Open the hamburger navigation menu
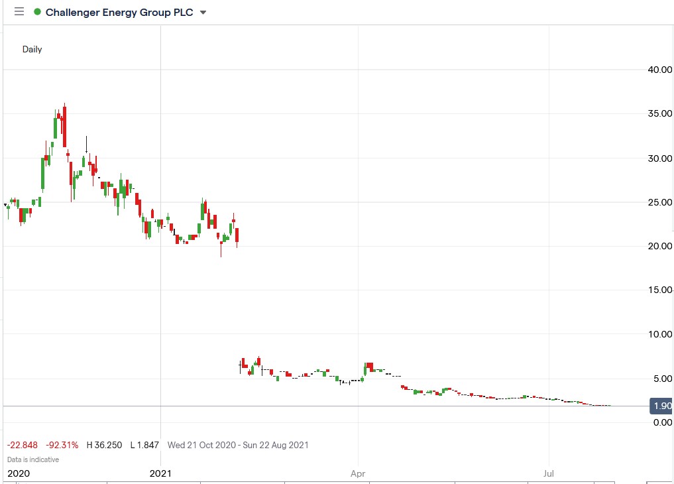The width and height of the screenshot is (674, 484). [19, 11]
